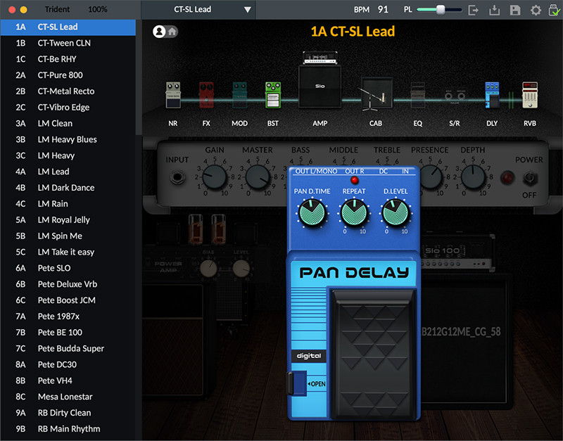This screenshot has height=441, width=563.
Task: Save preset with floppy disk icon
Action: (x=515, y=10)
